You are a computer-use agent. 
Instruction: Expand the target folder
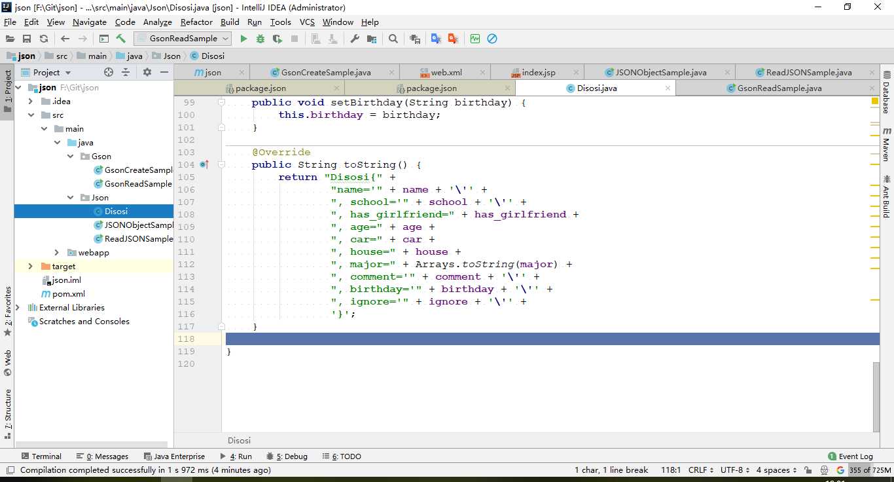tap(31, 266)
